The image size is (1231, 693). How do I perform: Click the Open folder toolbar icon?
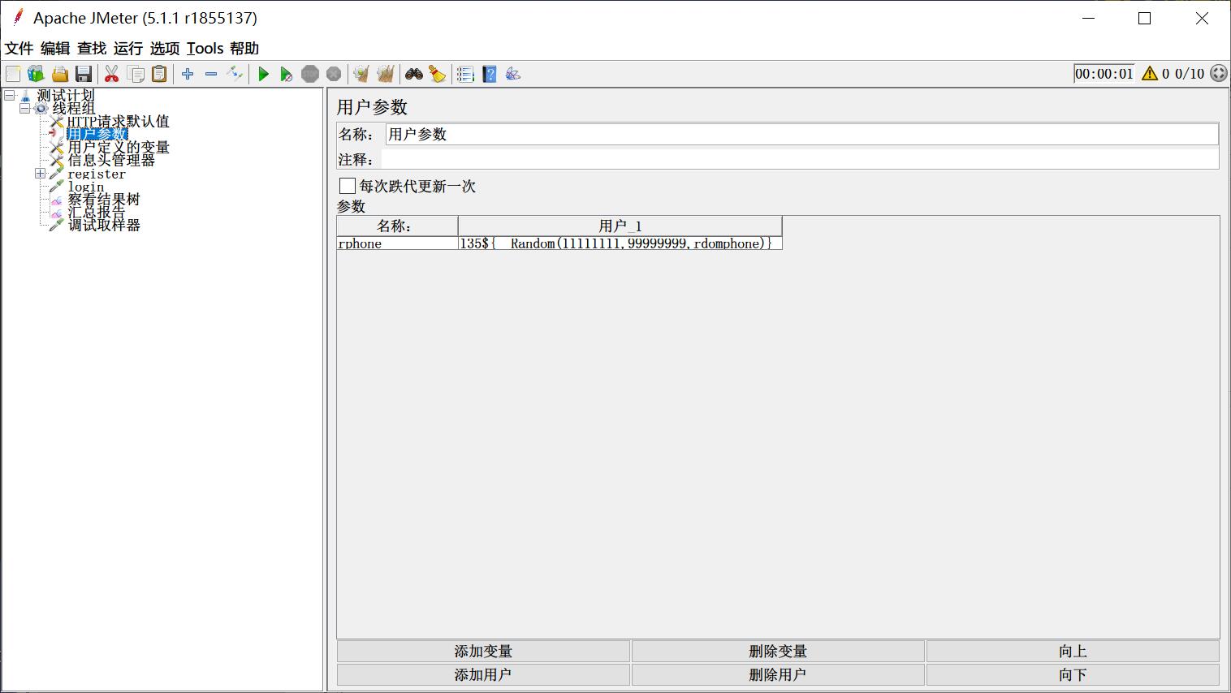coord(60,75)
